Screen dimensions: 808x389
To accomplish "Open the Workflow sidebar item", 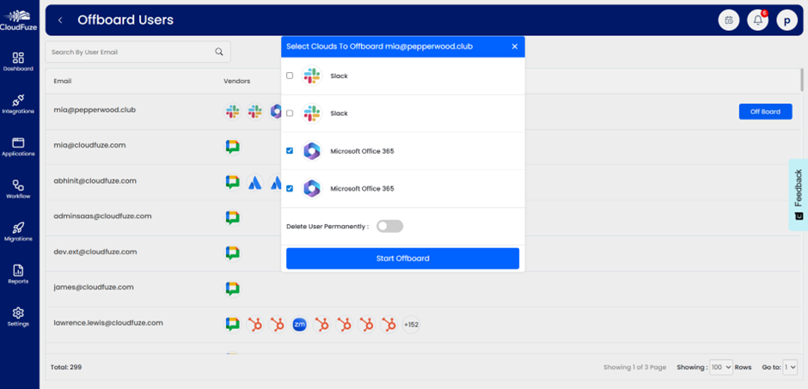I will (x=18, y=187).
